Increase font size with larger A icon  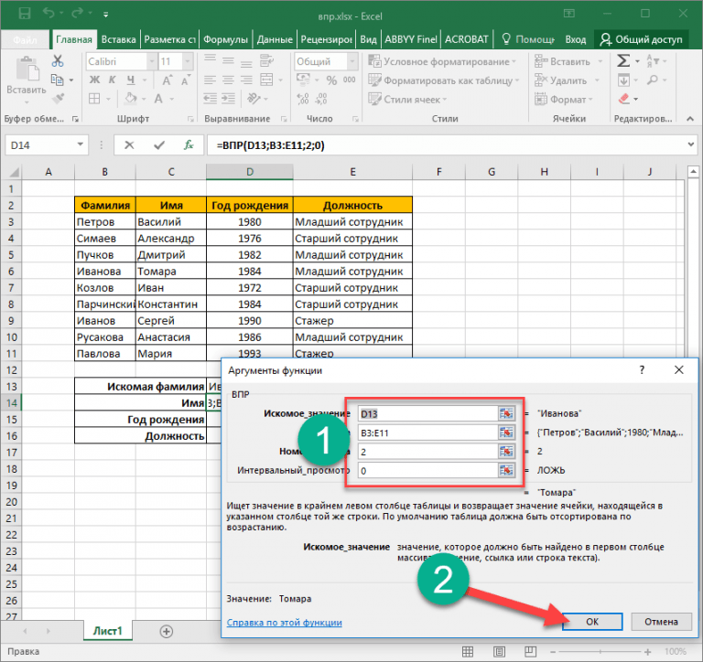pos(167,80)
